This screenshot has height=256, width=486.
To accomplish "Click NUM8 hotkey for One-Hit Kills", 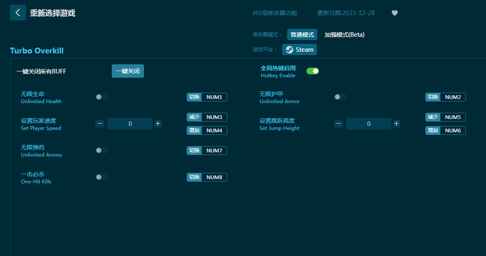I will [x=214, y=177].
